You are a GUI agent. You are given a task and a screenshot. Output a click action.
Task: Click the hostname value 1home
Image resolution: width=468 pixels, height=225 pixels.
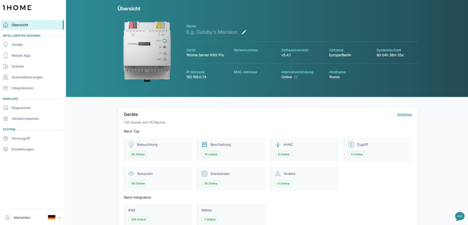(x=334, y=77)
